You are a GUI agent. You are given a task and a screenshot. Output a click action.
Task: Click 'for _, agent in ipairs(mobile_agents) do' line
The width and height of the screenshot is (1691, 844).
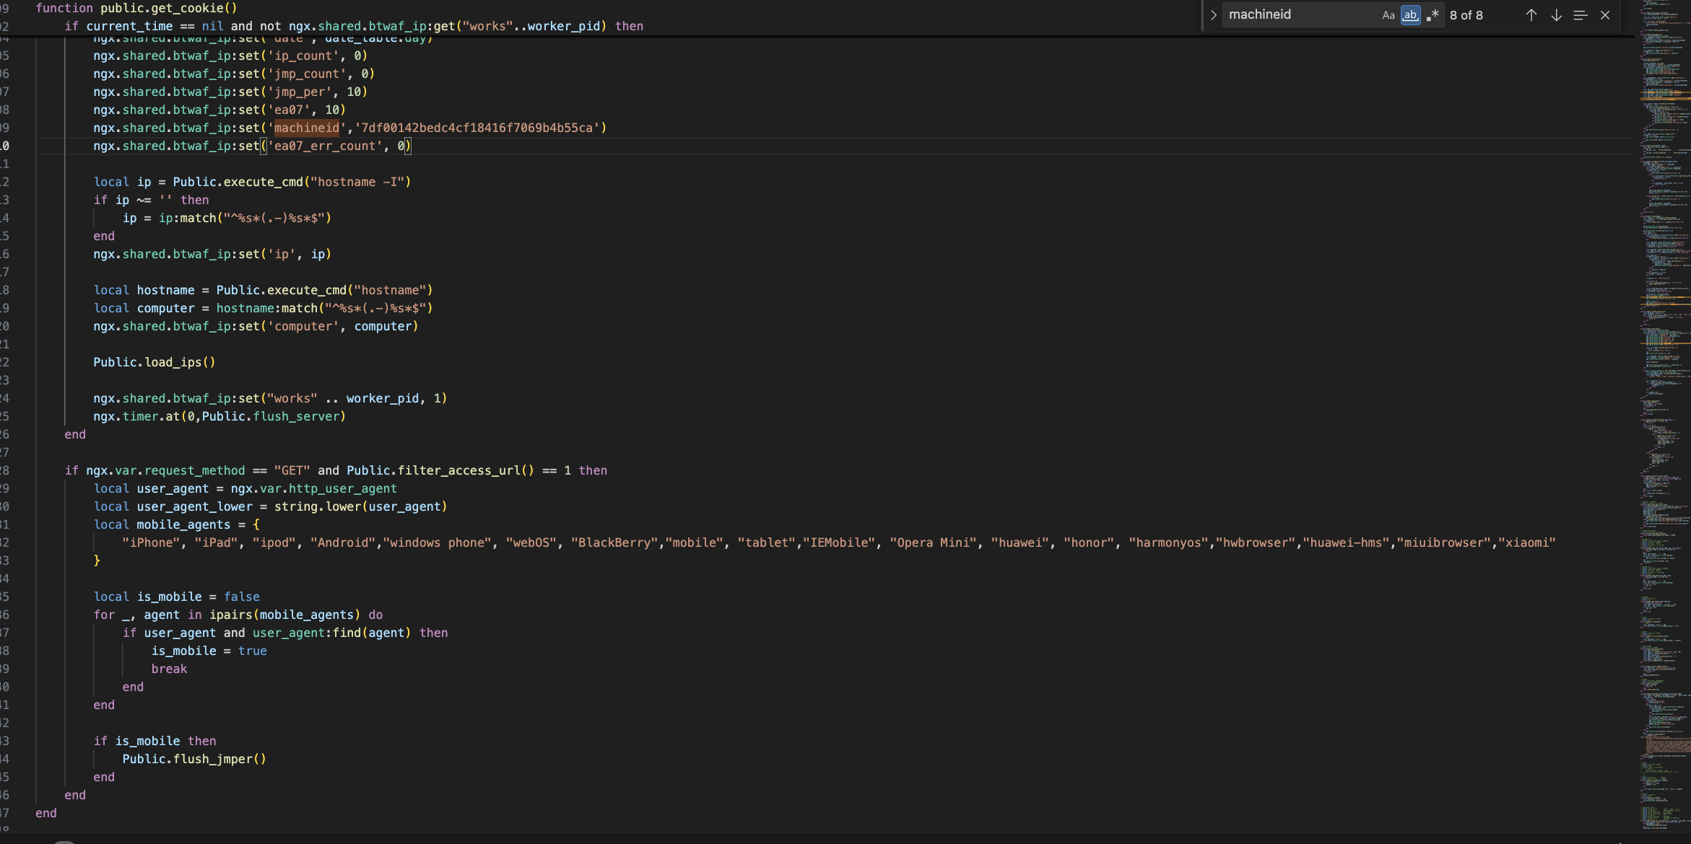pyautogui.click(x=238, y=615)
